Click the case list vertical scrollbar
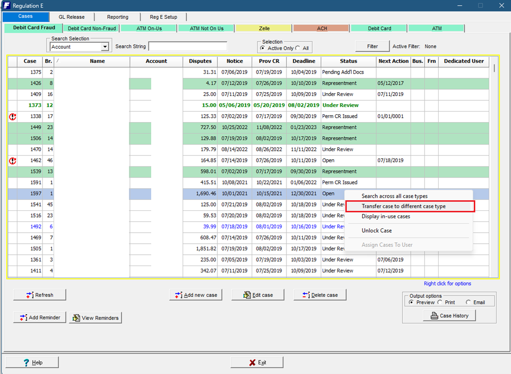 pyautogui.click(x=494, y=166)
